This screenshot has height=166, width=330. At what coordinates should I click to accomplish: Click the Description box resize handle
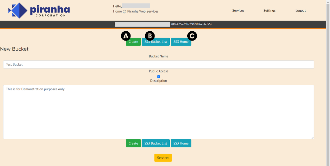(312, 138)
